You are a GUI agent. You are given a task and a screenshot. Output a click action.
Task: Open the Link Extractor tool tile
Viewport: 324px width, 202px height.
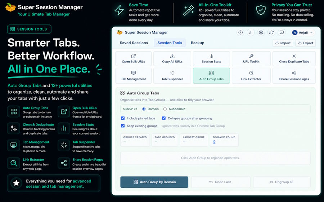coord(251,76)
